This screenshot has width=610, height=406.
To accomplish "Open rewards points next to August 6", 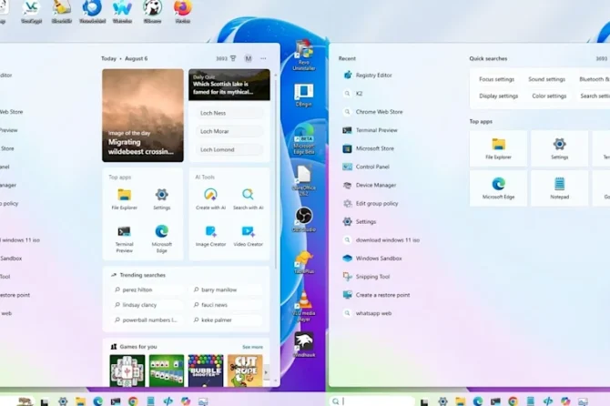I will coord(226,58).
